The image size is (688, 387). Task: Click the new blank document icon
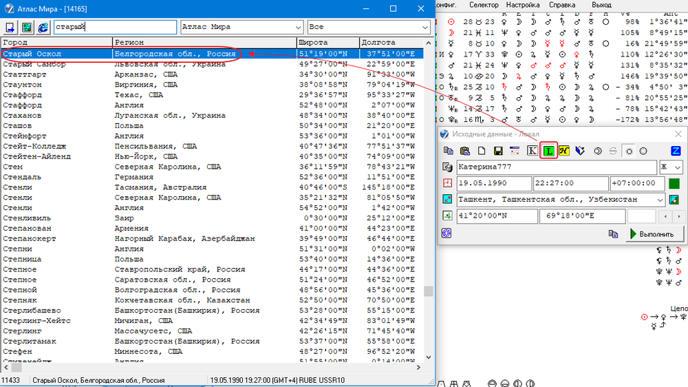click(x=482, y=151)
